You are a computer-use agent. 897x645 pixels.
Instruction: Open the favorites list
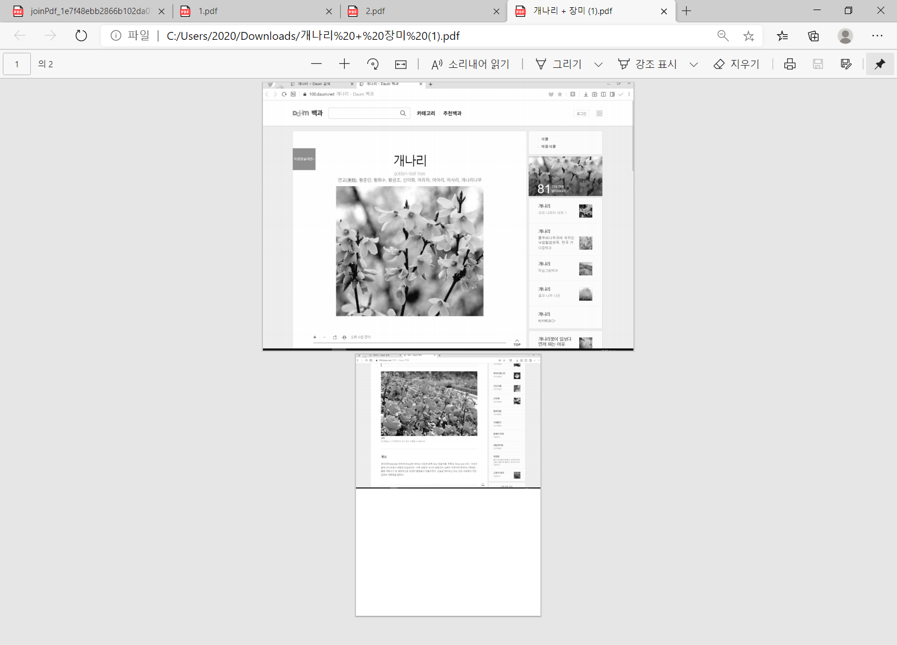point(783,36)
